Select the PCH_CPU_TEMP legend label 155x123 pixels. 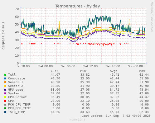pyautogui.click(x=19, y=105)
